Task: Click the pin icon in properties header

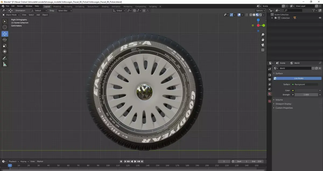Action: [320, 63]
